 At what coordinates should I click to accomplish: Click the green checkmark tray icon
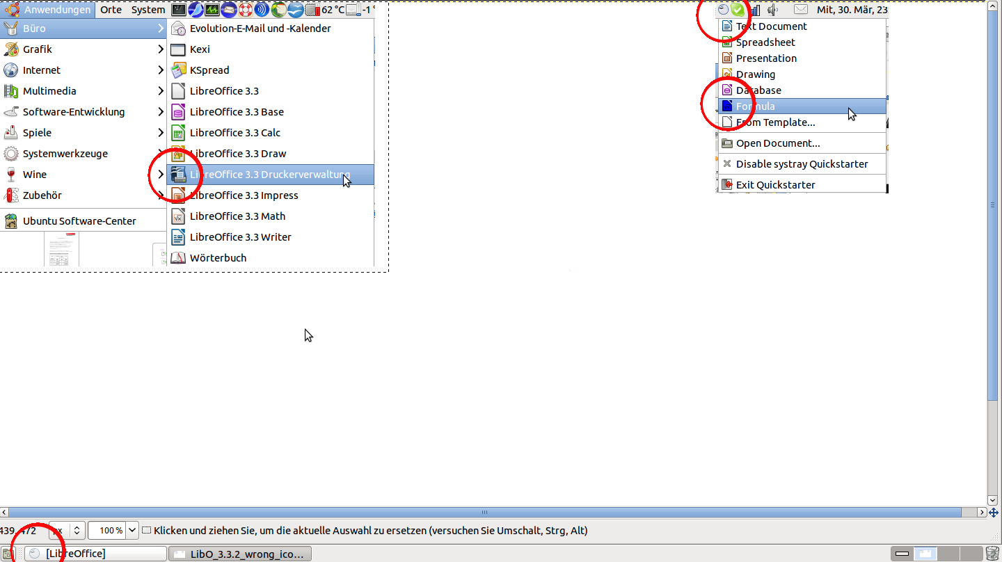[x=738, y=10]
